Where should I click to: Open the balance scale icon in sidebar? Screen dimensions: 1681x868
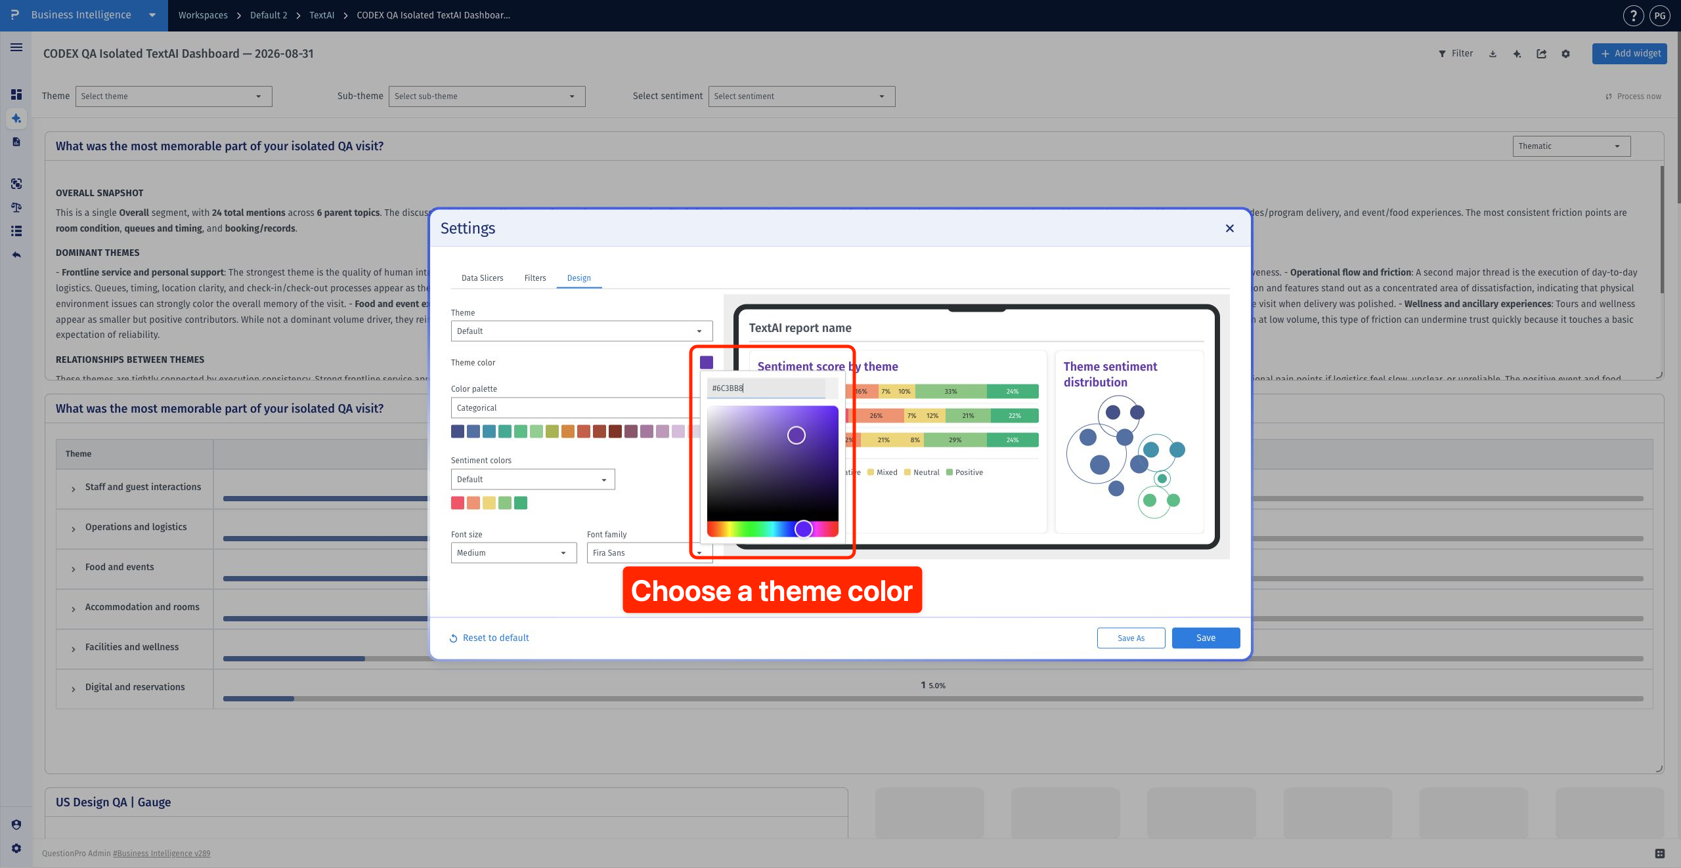tap(16, 207)
